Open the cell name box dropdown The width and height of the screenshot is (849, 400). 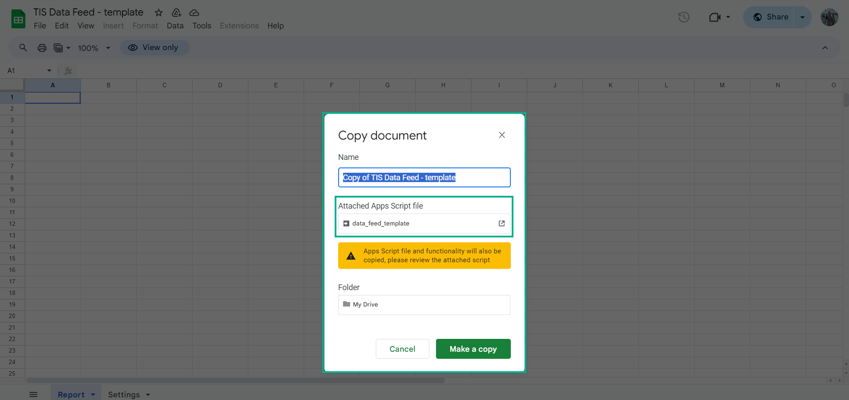click(x=49, y=71)
